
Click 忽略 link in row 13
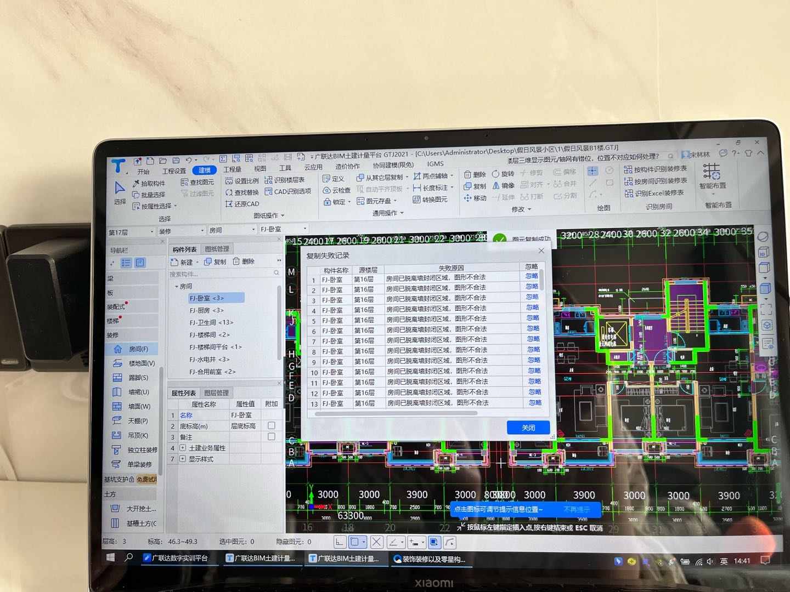pyautogui.click(x=535, y=402)
